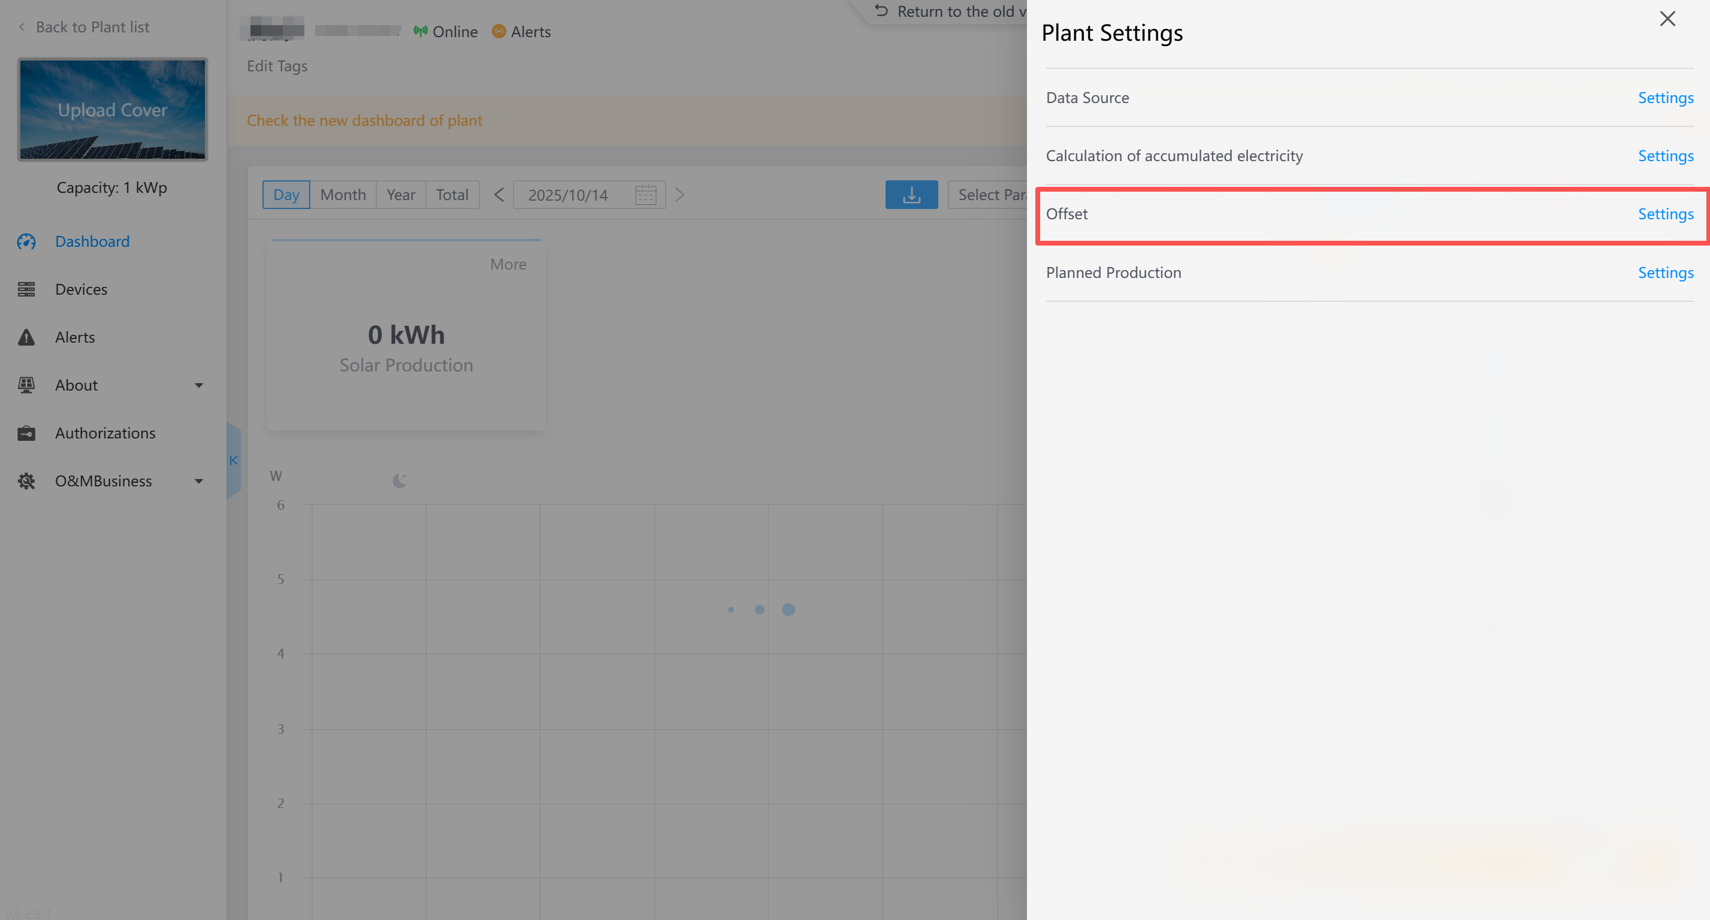Image resolution: width=1710 pixels, height=920 pixels.
Task: Go to next day arrow
Action: [679, 195]
